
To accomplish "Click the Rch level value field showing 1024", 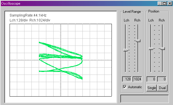I will pos(137,79).
